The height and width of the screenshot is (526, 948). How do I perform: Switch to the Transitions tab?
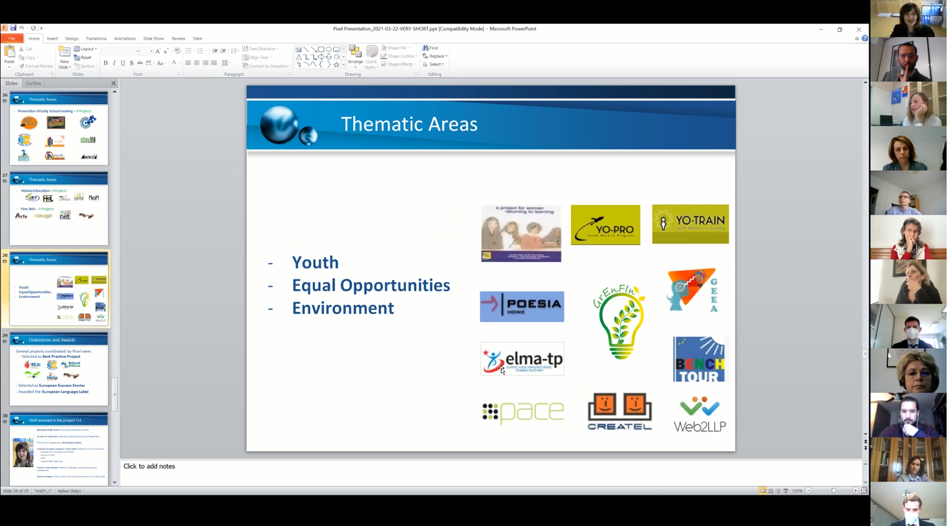point(96,38)
